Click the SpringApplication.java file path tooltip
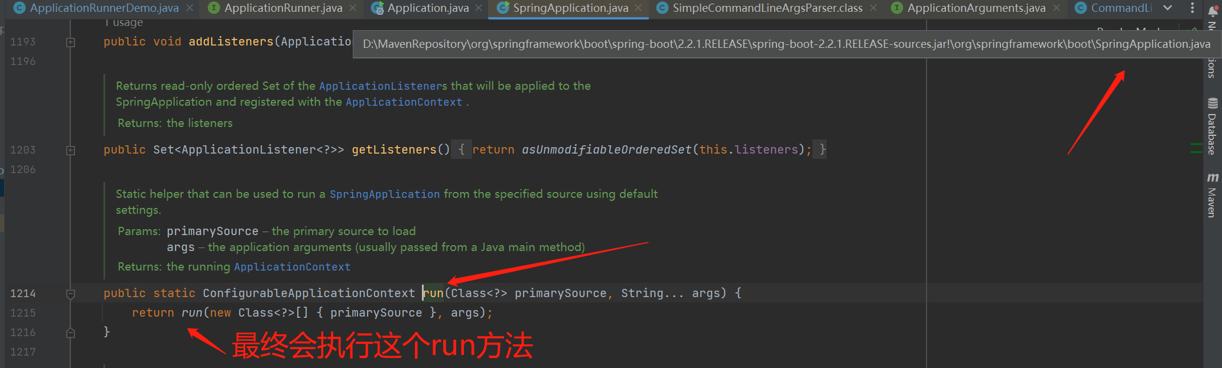Viewport: 1222px width, 368px height. (786, 44)
